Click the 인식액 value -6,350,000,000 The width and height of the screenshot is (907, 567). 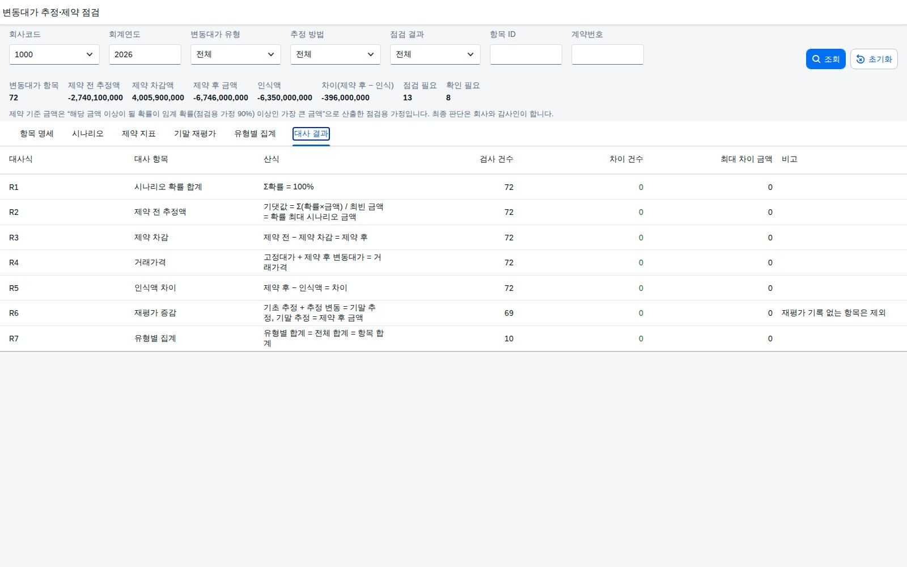point(285,98)
